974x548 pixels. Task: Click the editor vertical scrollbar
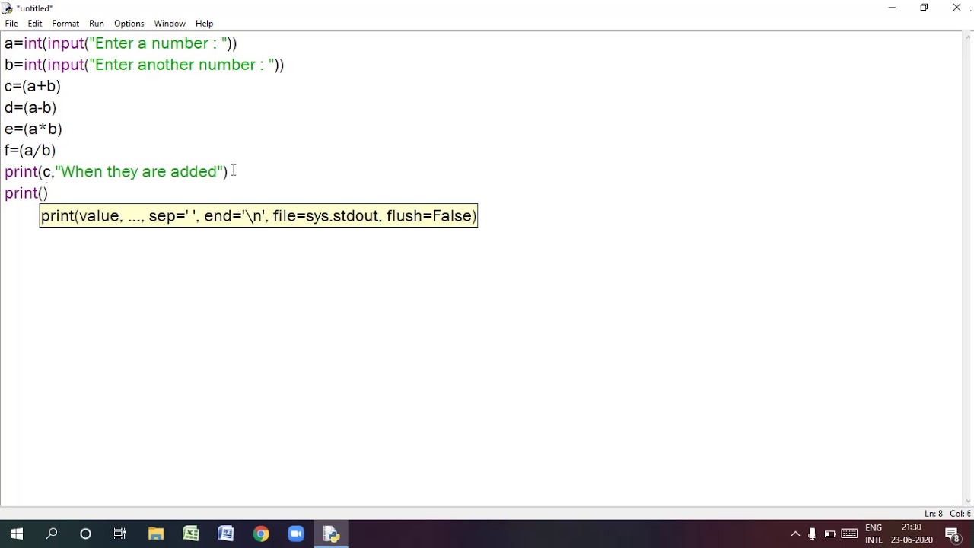pos(968,269)
